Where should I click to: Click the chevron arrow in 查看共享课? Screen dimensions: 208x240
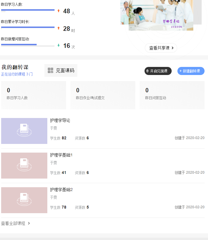click(173, 48)
